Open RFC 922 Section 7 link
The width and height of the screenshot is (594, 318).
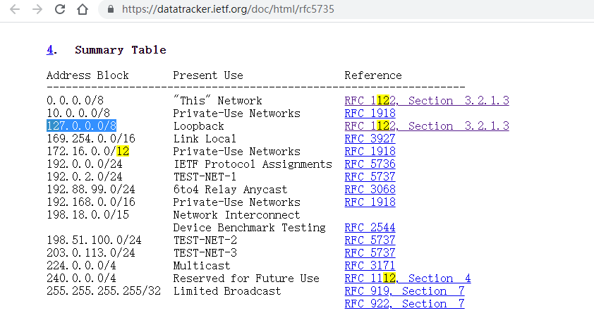(x=404, y=304)
